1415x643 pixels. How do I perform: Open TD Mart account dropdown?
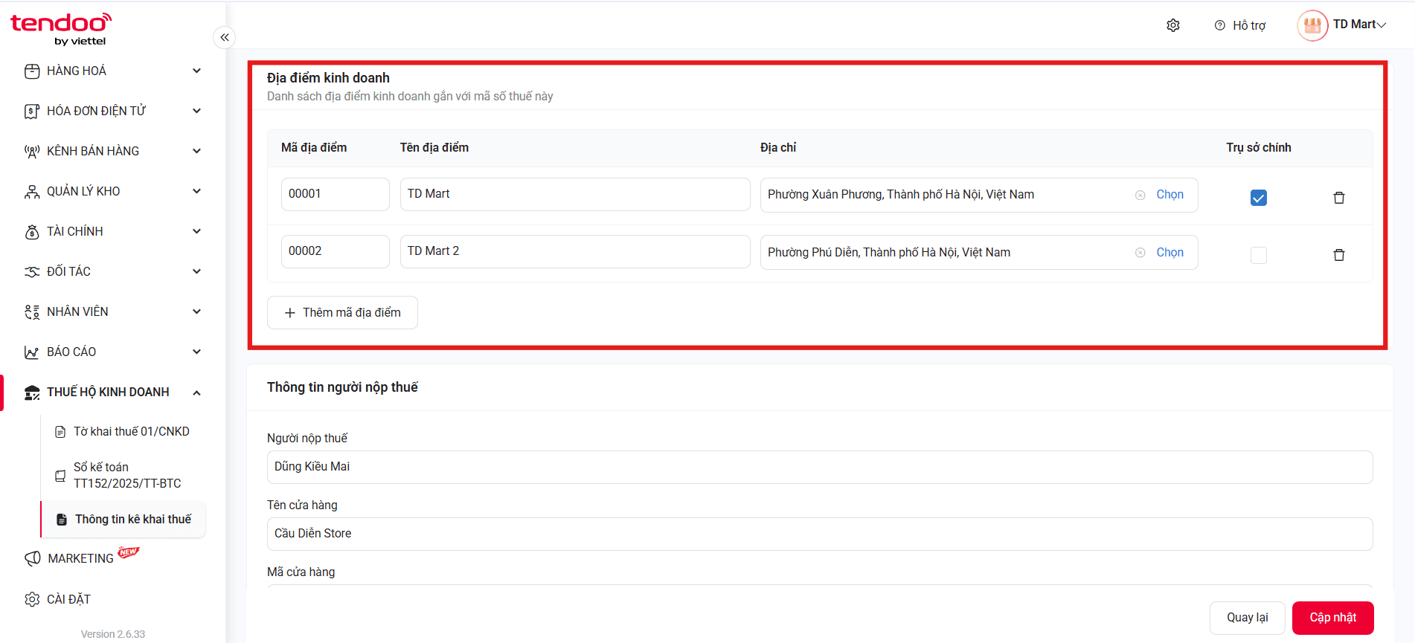pyautogui.click(x=1359, y=25)
